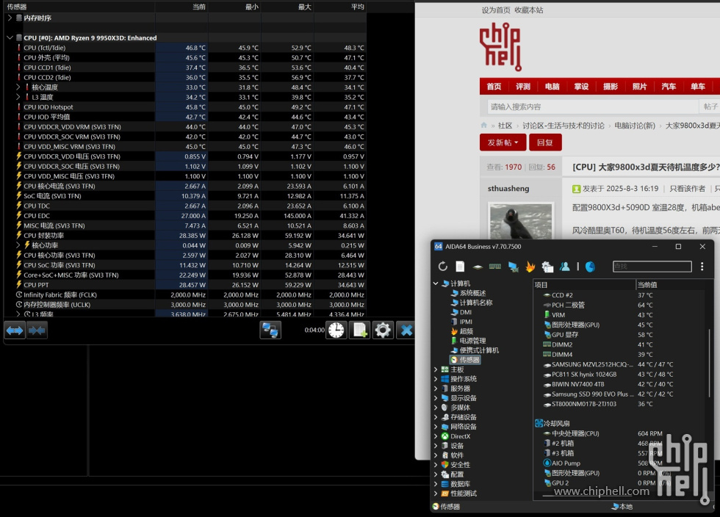The width and height of the screenshot is (720, 517).
Task: Open 首页 tab in Chiphell navigation
Action: click(x=494, y=87)
